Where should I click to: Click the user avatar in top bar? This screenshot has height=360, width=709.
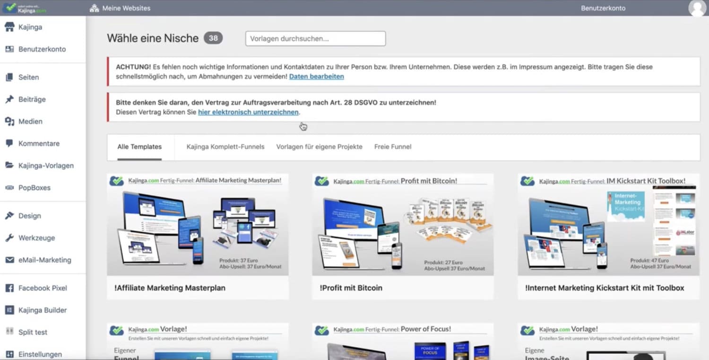pyautogui.click(x=697, y=8)
